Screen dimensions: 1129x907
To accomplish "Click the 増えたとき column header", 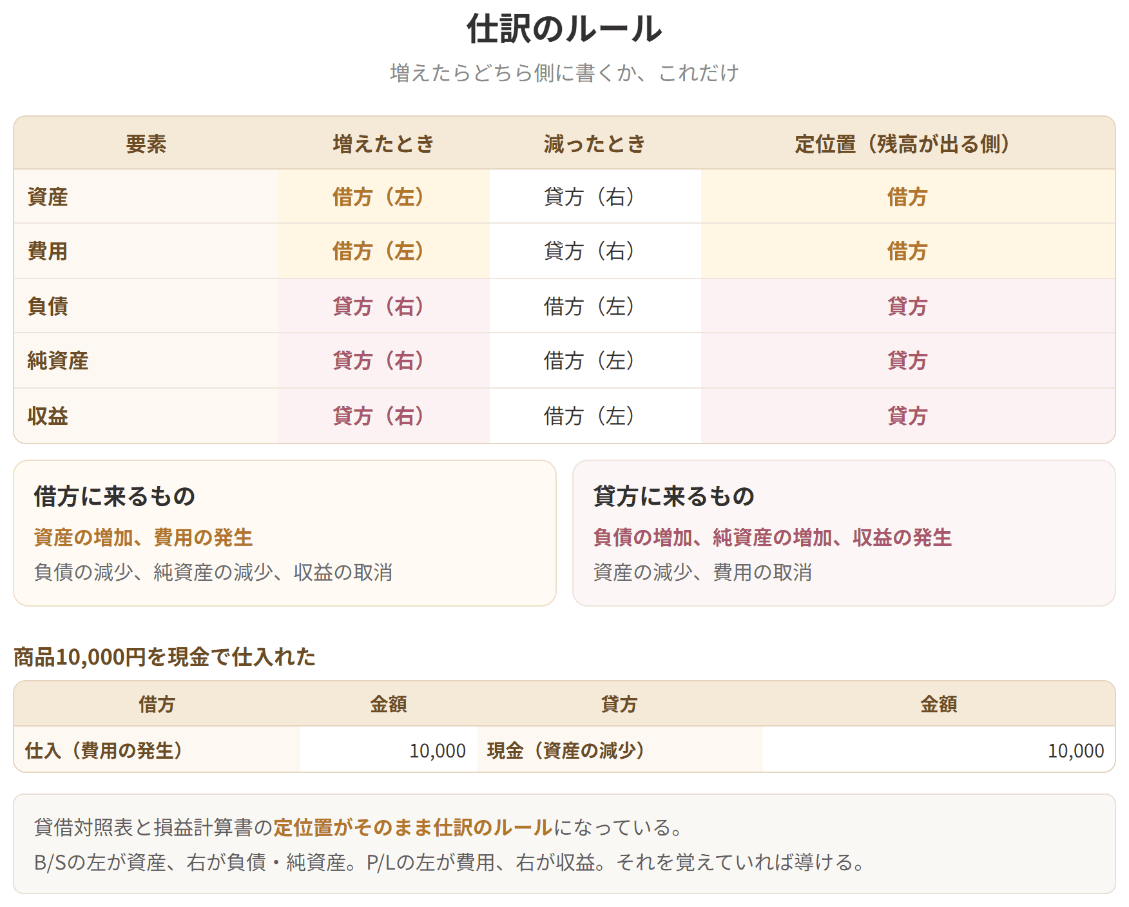I will point(384,144).
